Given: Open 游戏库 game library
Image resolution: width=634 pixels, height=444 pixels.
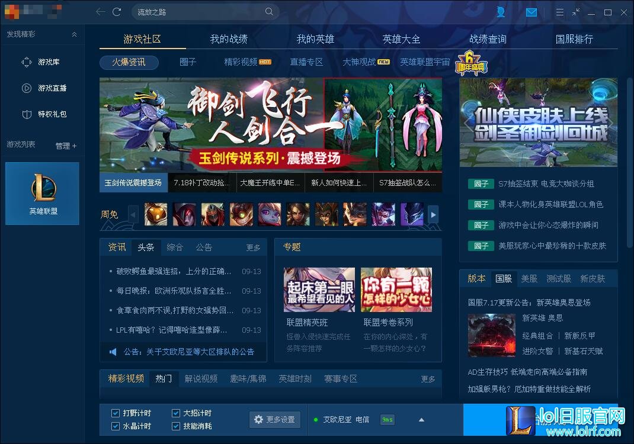Looking at the screenshot, I should [40, 62].
